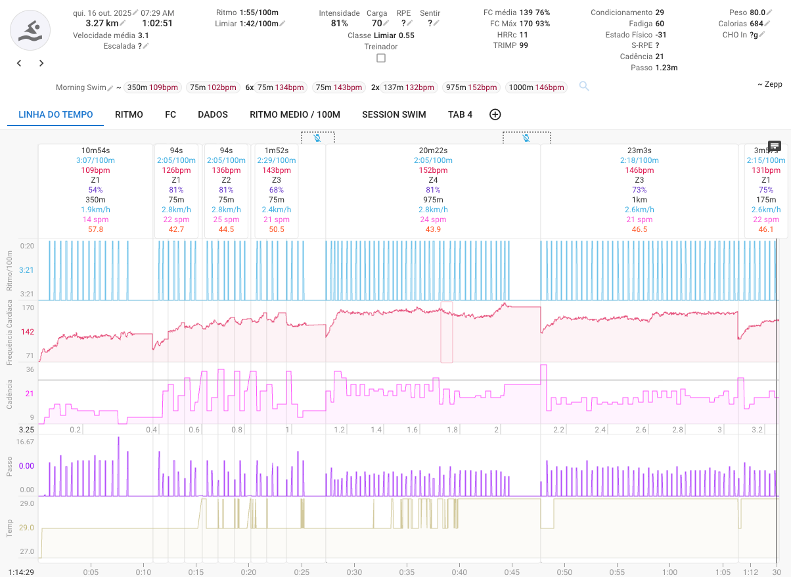Viewport: 791px width, 577px height.
Task: Click the 20m22s Z4 interval summary block
Action: (x=433, y=191)
